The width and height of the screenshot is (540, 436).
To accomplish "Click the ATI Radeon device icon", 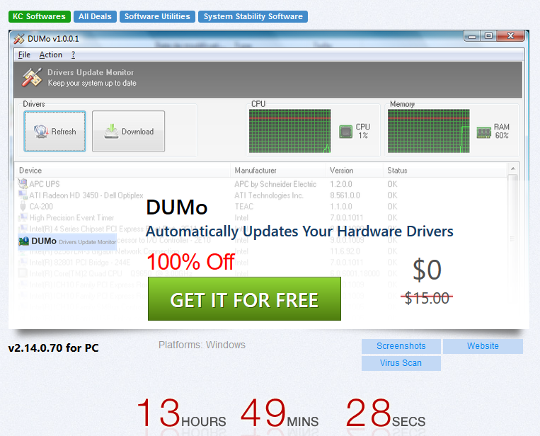I will [23, 195].
